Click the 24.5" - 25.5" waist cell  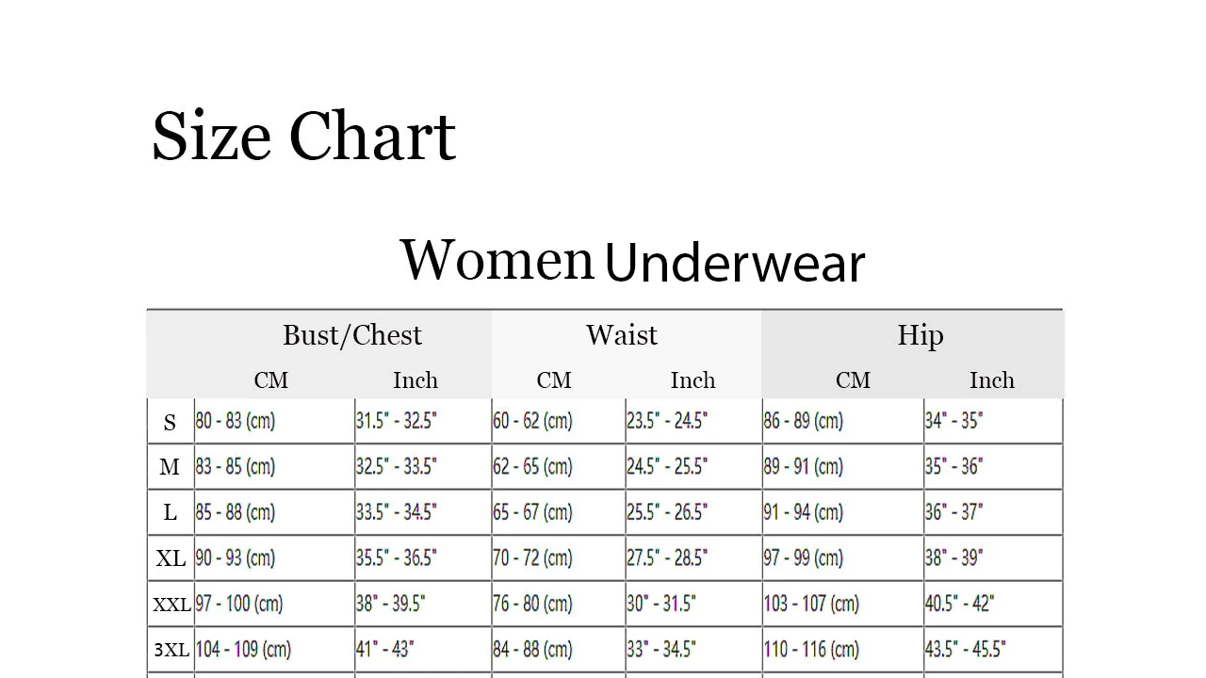pyautogui.click(x=667, y=466)
